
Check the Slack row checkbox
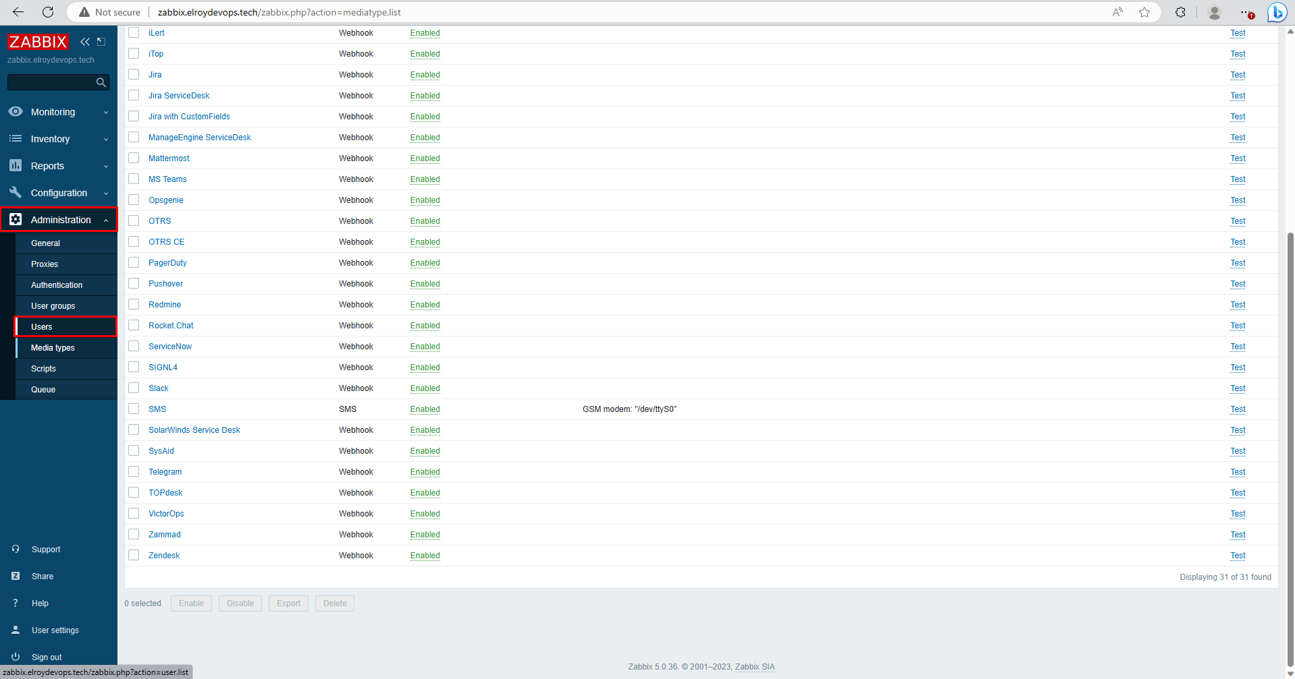point(134,388)
